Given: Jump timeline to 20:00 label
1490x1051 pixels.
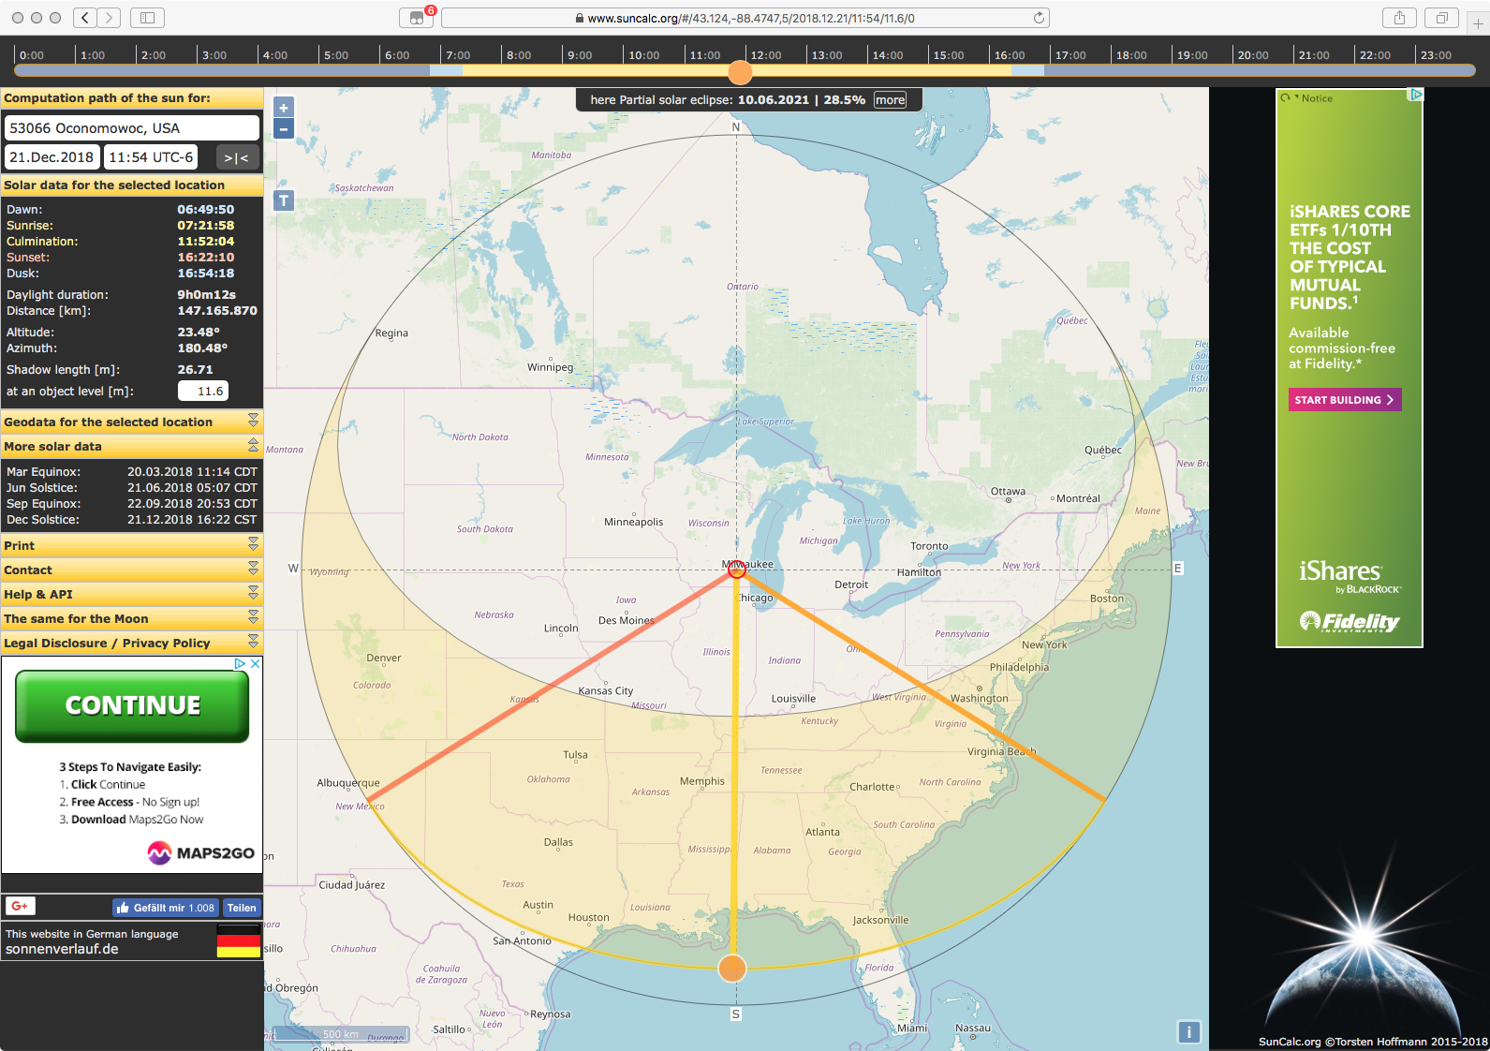Looking at the screenshot, I should (1253, 55).
